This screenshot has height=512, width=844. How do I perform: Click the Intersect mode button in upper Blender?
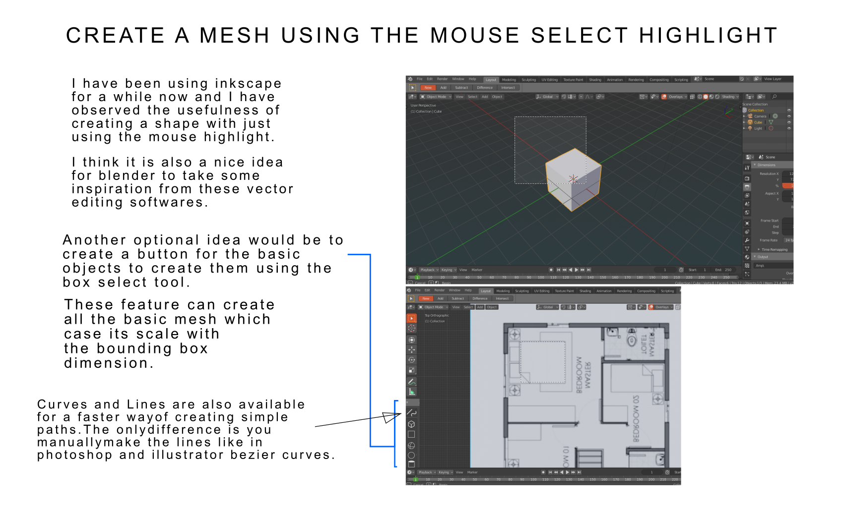[x=508, y=88]
